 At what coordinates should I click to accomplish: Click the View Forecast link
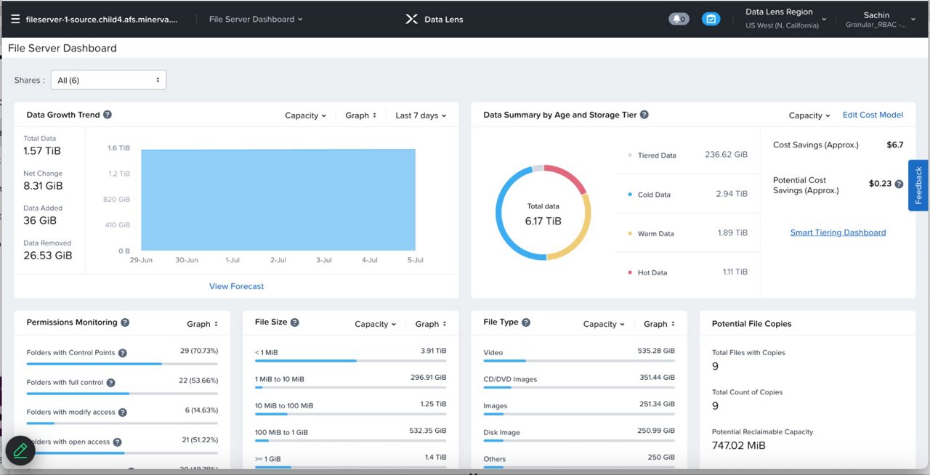[236, 286]
